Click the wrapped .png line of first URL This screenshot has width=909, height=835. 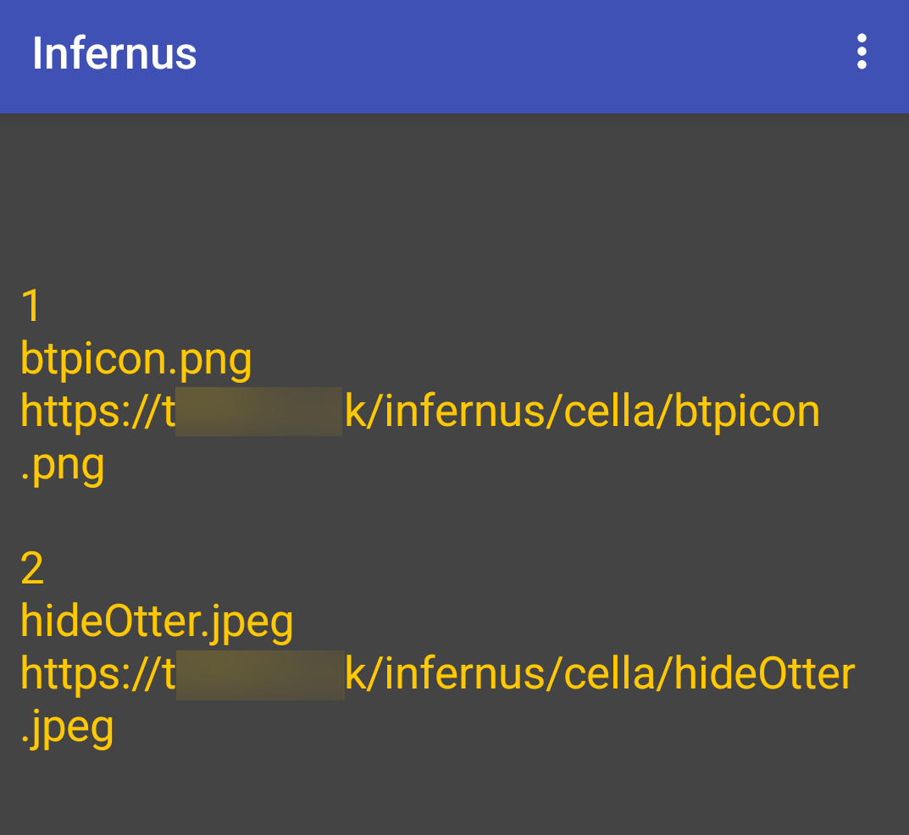(x=63, y=465)
